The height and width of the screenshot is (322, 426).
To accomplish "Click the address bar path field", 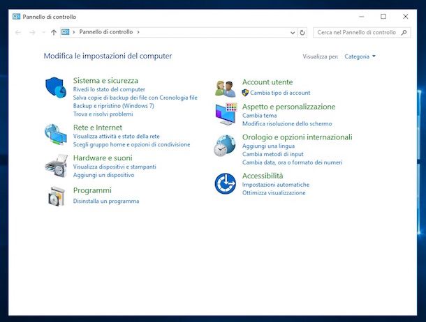I will point(178,33).
